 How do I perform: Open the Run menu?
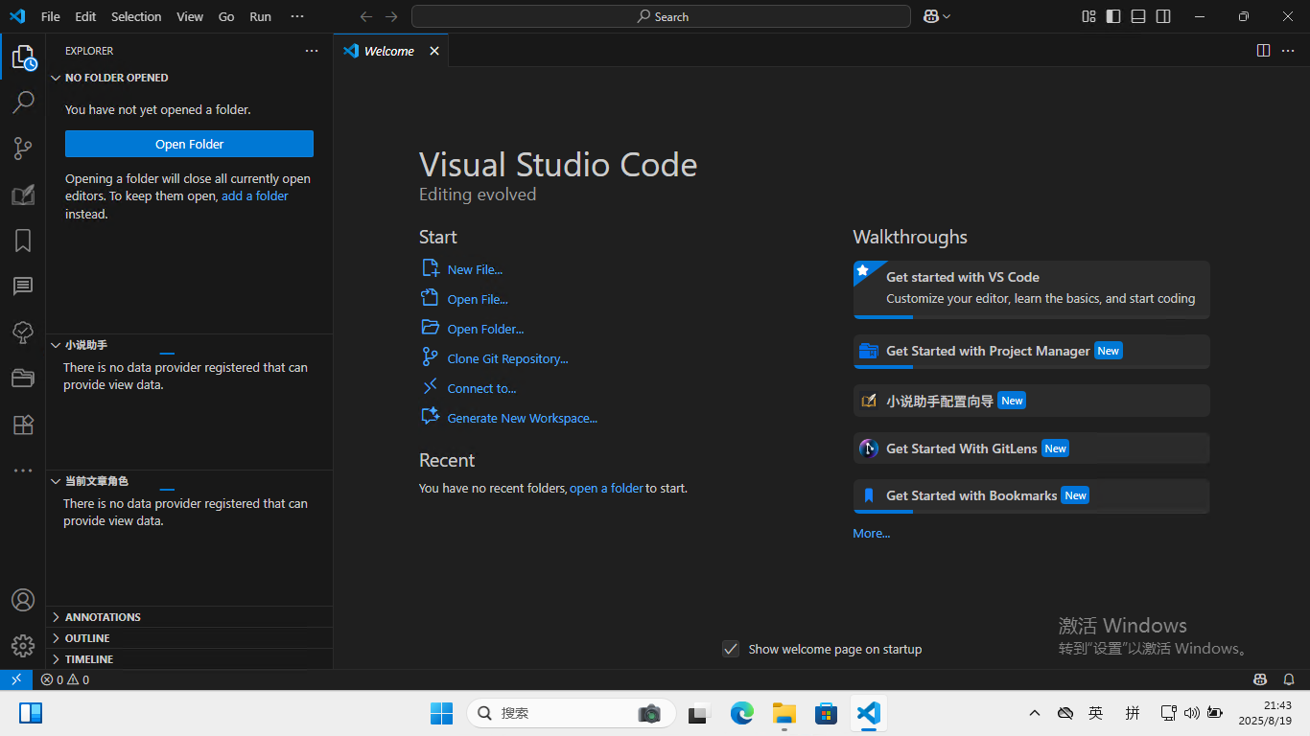260,16
